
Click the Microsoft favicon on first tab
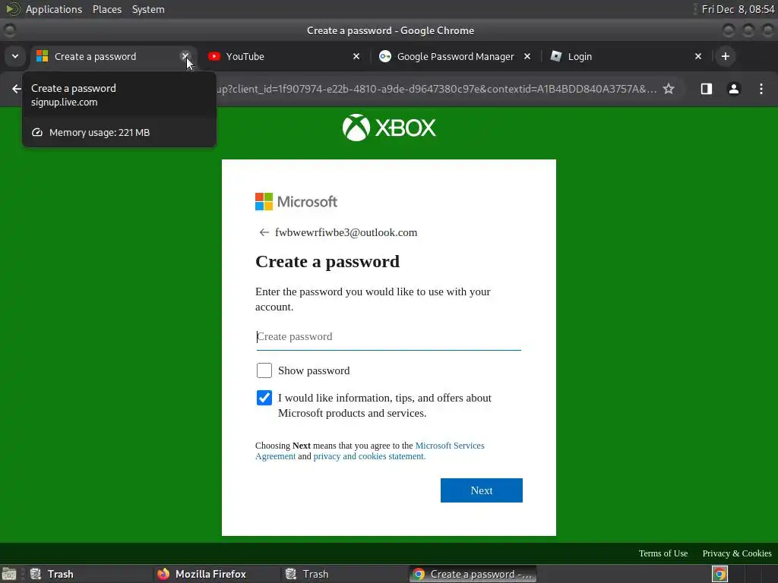click(x=43, y=56)
